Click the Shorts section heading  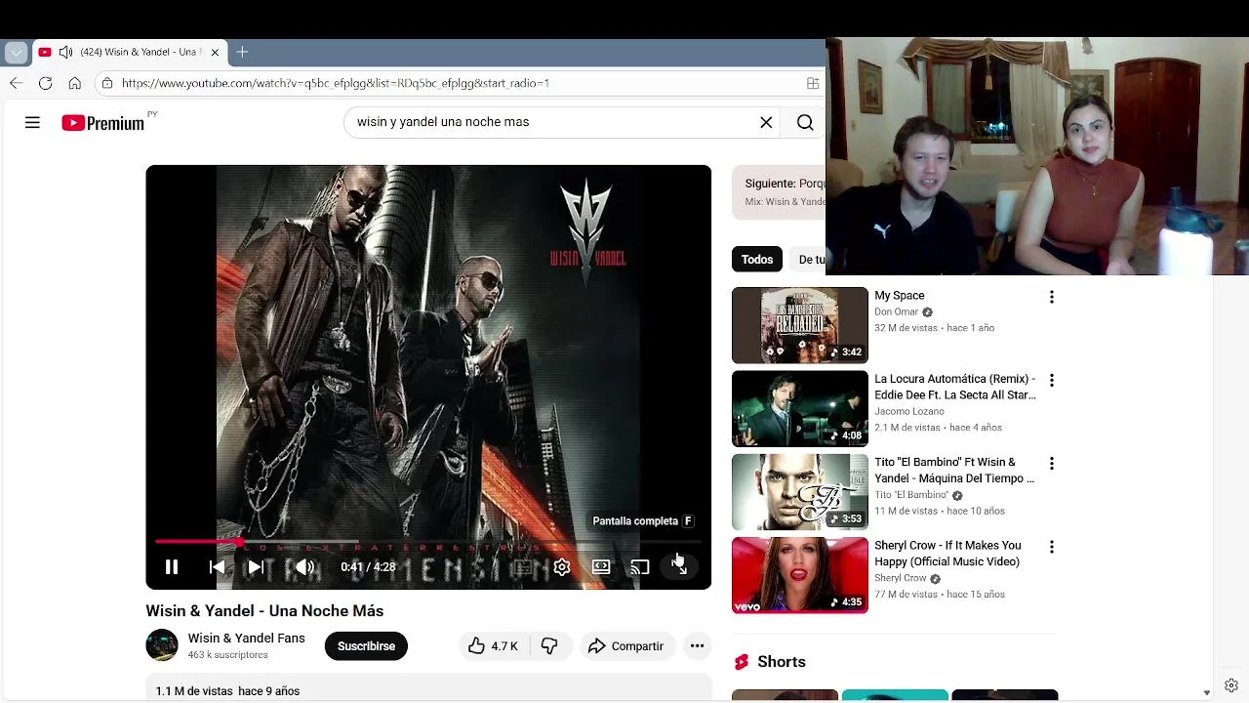(x=782, y=662)
